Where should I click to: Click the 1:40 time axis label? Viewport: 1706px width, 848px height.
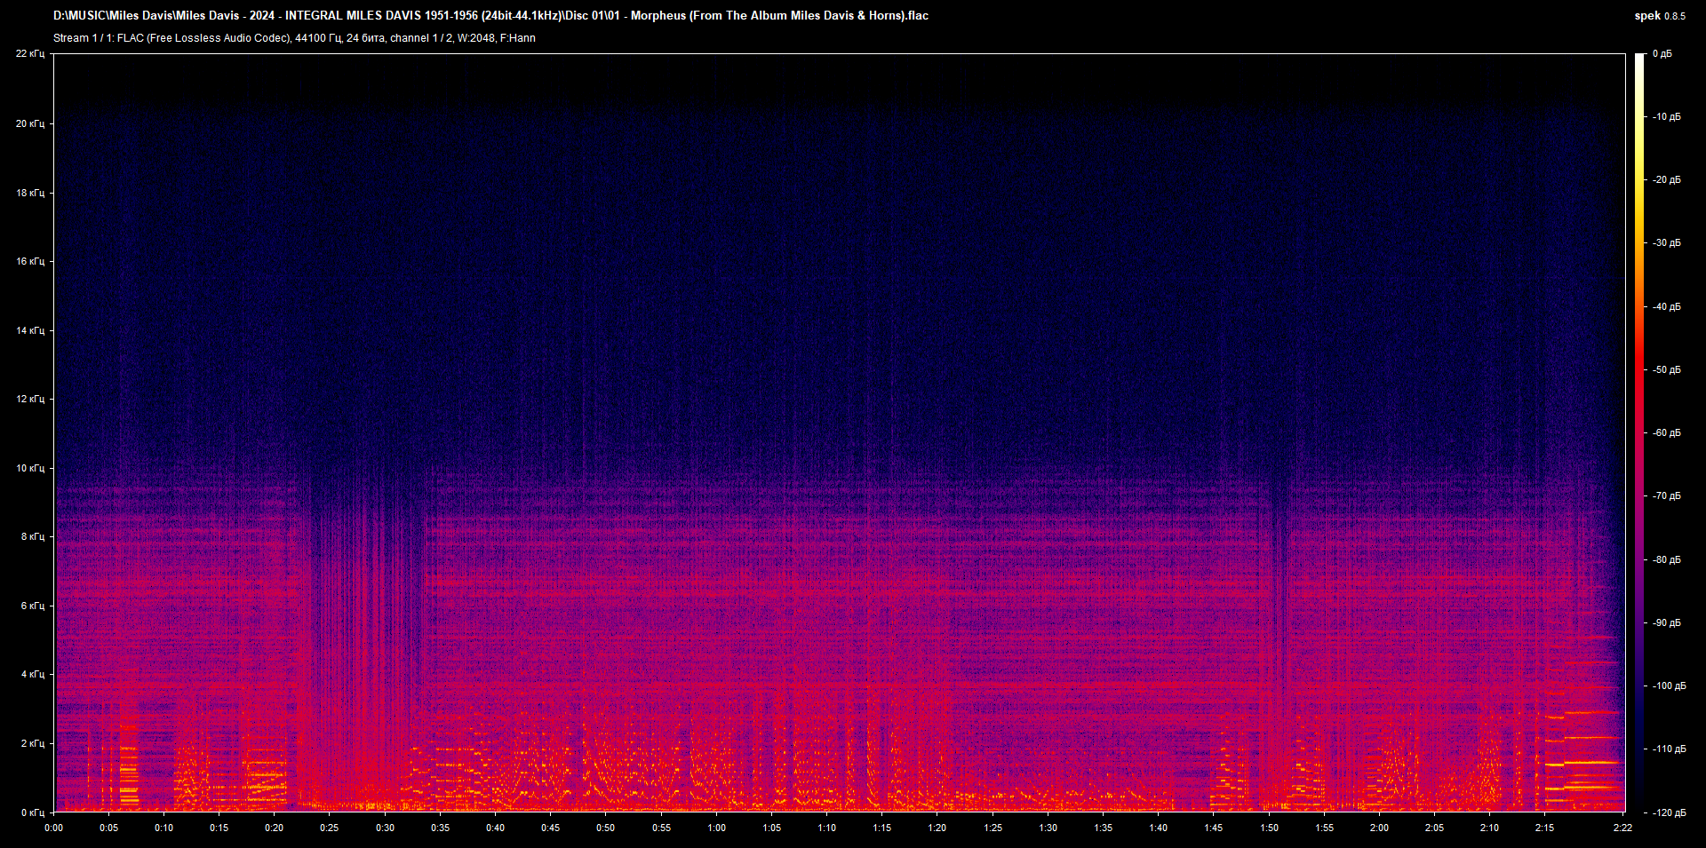[1158, 828]
